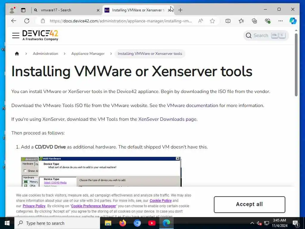
Task: Open the notification center icon
Action: (295, 223)
